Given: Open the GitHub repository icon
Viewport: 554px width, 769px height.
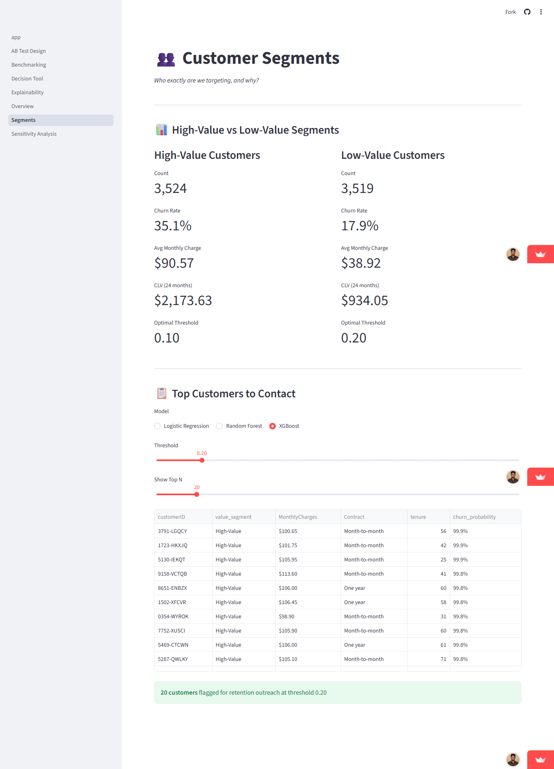Looking at the screenshot, I should (527, 12).
